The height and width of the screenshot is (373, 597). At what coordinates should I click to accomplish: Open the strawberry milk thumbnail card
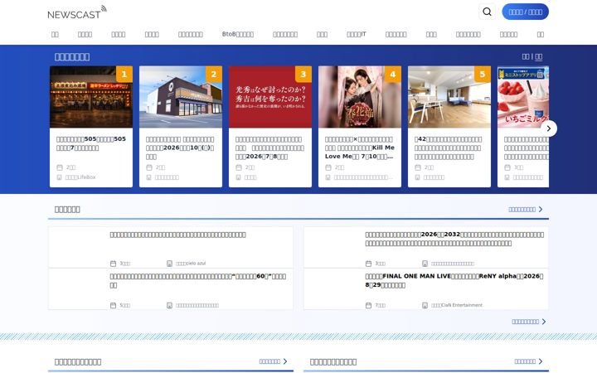point(523,97)
